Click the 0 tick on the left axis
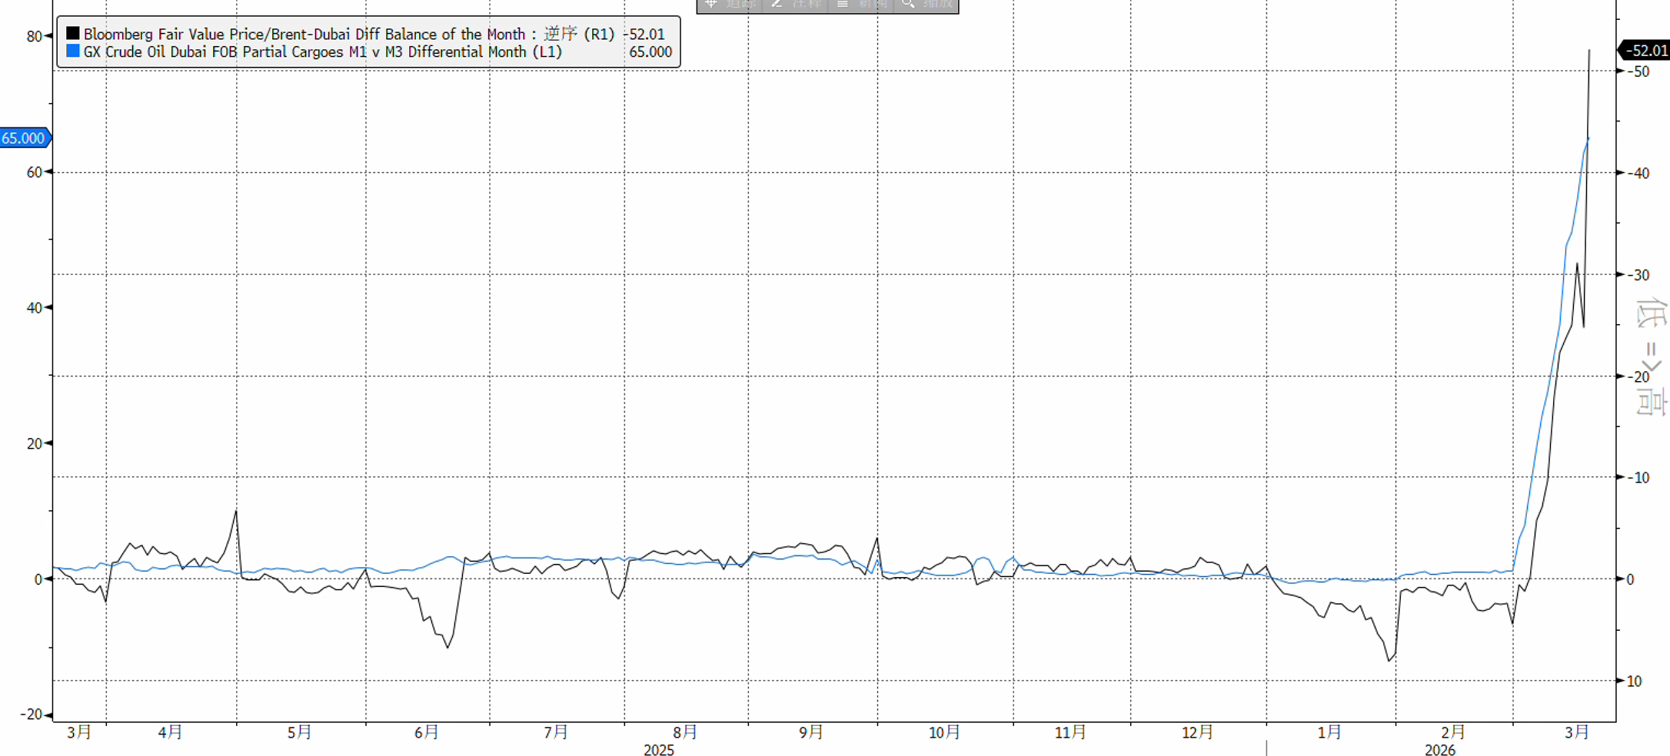The width and height of the screenshot is (1670, 756). click(38, 579)
